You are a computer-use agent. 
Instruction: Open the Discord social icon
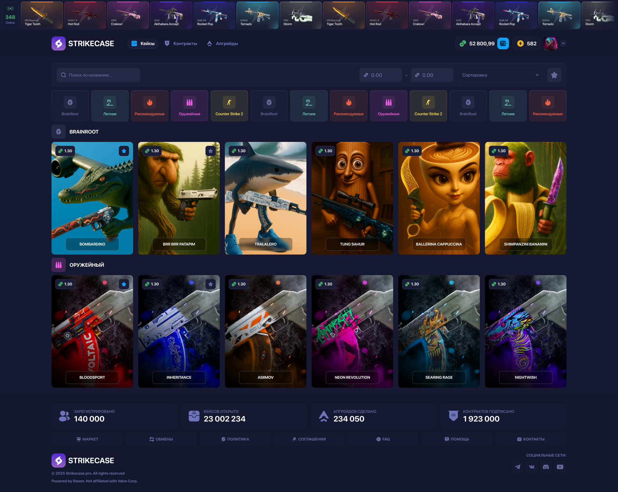coord(546,467)
